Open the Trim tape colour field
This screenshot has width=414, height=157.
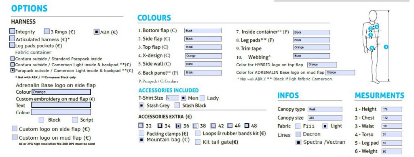(x=312, y=47)
